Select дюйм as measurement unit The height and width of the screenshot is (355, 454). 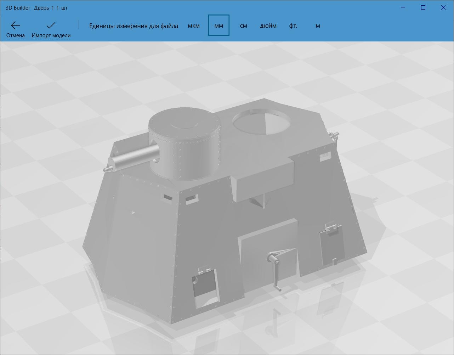(268, 26)
